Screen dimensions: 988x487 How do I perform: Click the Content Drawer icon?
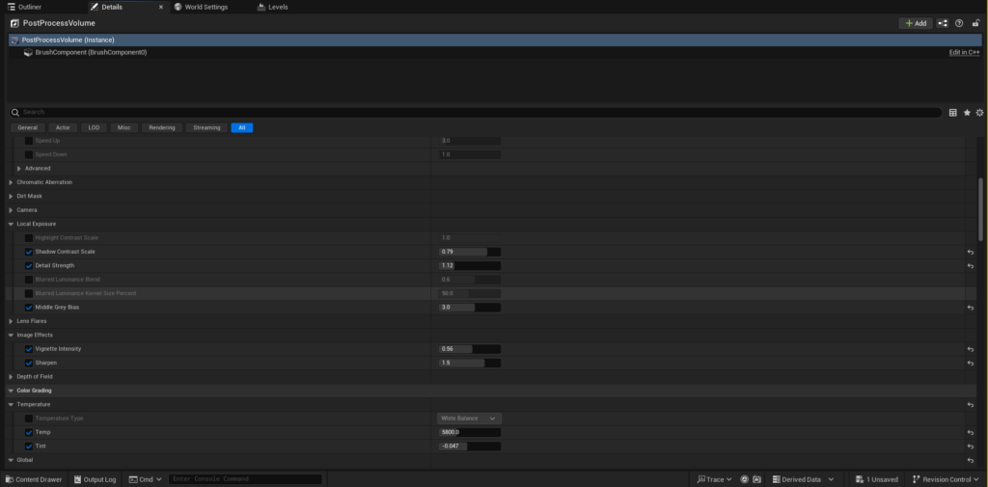point(10,479)
